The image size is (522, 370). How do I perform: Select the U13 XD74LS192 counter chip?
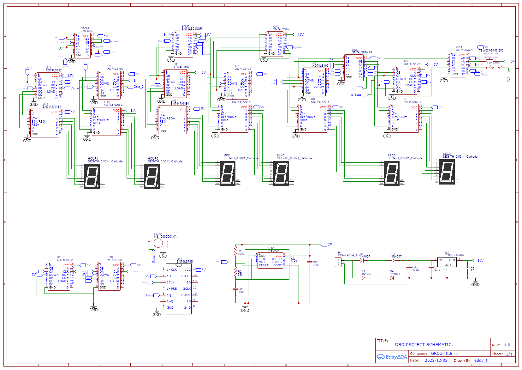(x=59, y=276)
